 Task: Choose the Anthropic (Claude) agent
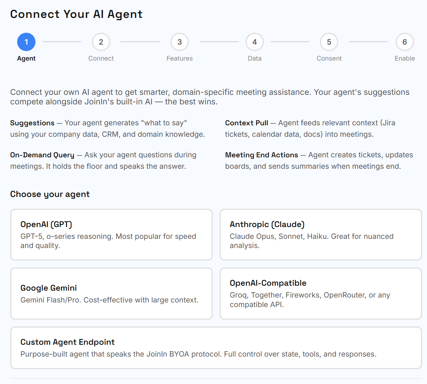pyautogui.click(x=321, y=235)
